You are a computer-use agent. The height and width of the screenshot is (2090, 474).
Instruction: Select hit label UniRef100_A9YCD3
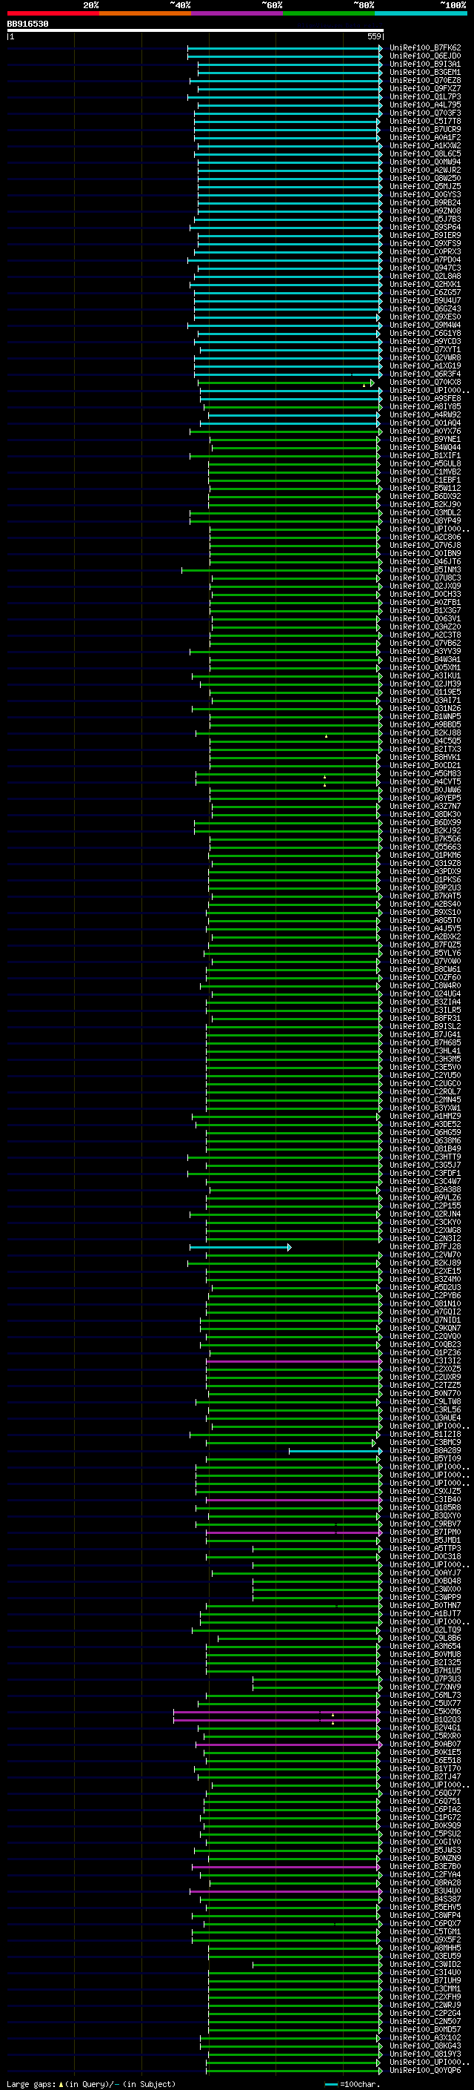point(425,342)
